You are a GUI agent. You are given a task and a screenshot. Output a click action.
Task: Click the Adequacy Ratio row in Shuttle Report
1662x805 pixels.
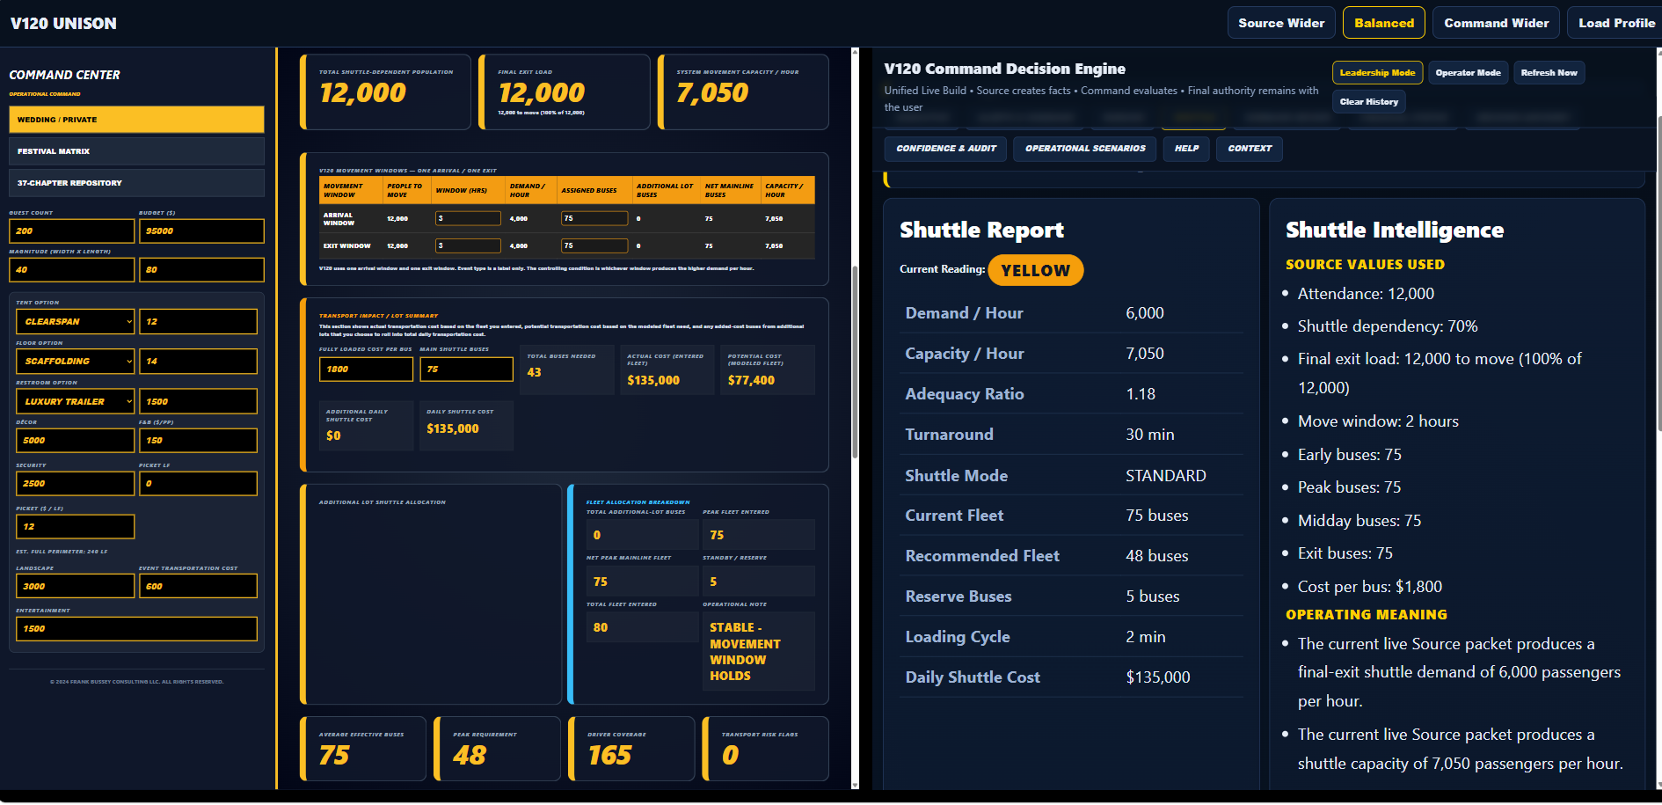pyautogui.click(x=1071, y=394)
